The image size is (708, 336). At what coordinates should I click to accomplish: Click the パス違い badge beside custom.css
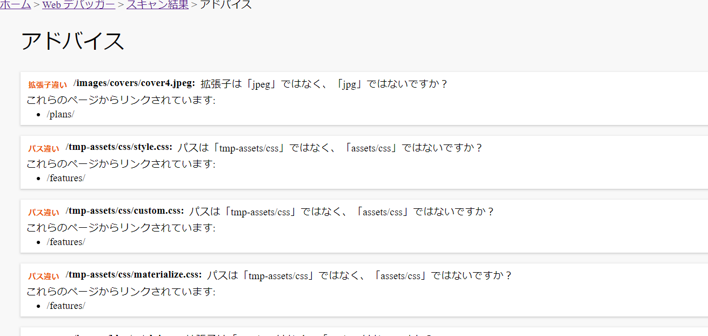pyautogui.click(x=44, y=213)
